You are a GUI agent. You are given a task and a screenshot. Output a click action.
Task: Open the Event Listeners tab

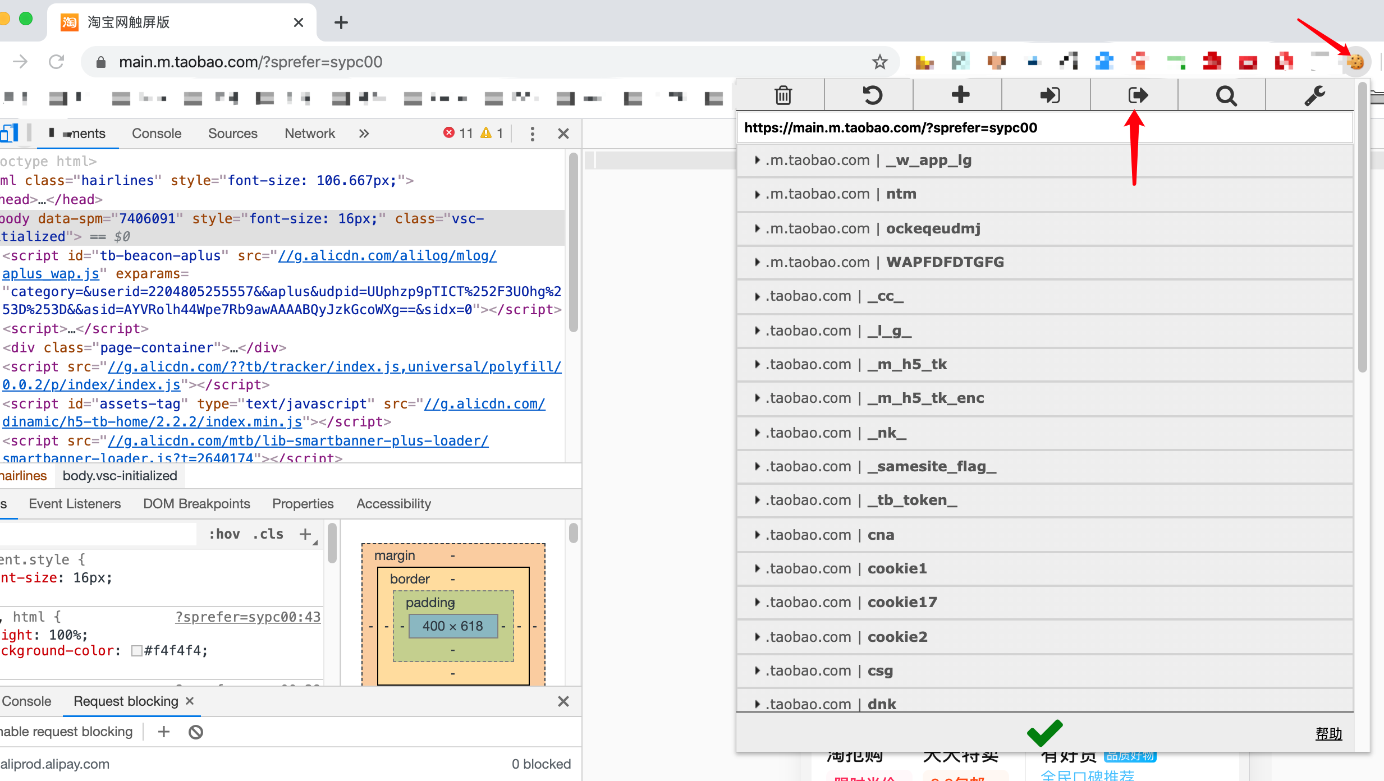click(x=75, y=504)
